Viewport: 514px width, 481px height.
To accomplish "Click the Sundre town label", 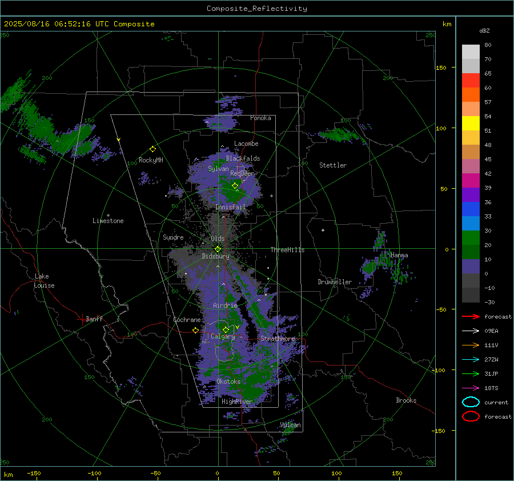I will pos(173,237).
